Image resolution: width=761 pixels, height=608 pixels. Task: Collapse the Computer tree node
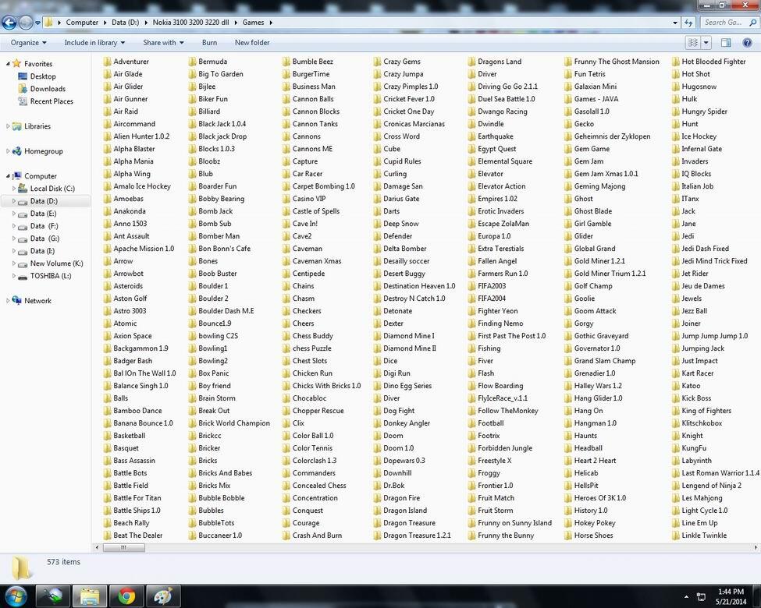click(8, 176)
